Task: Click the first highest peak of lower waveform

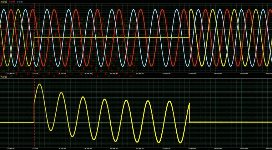Action: pos(39,84)
